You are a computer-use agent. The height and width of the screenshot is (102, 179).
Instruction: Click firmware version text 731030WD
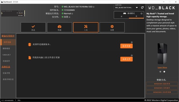(69, 10)
